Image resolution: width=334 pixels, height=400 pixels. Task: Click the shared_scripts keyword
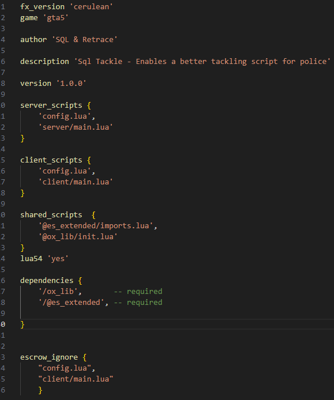click(51, 215)
